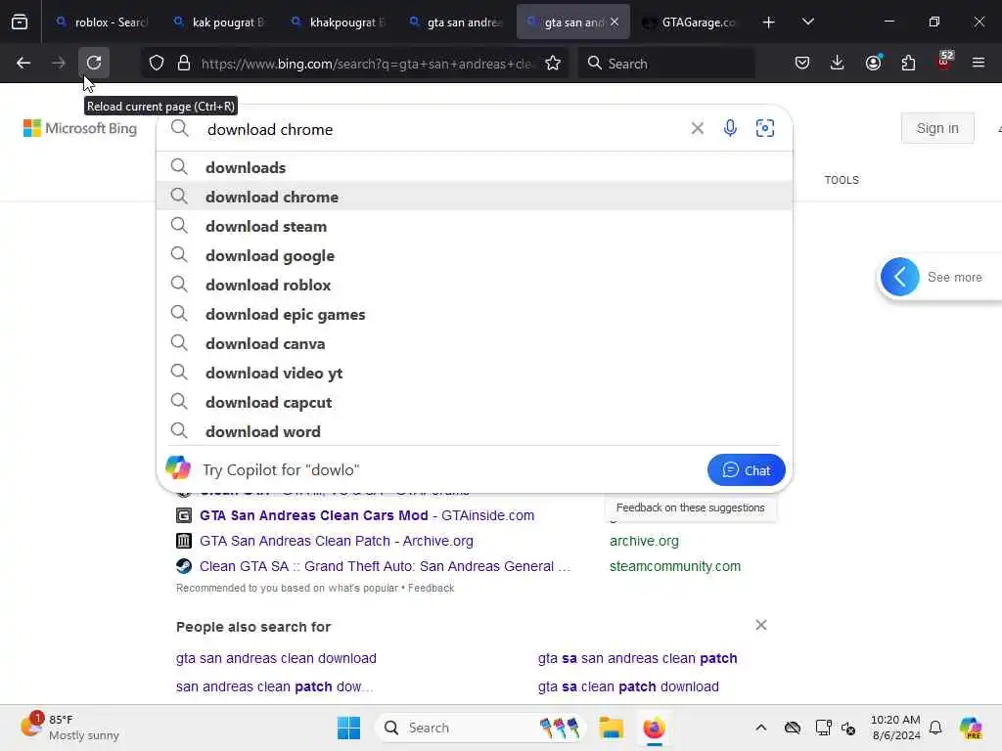
Task: Click the forward navigation arrow
Action: pos(58,63)
